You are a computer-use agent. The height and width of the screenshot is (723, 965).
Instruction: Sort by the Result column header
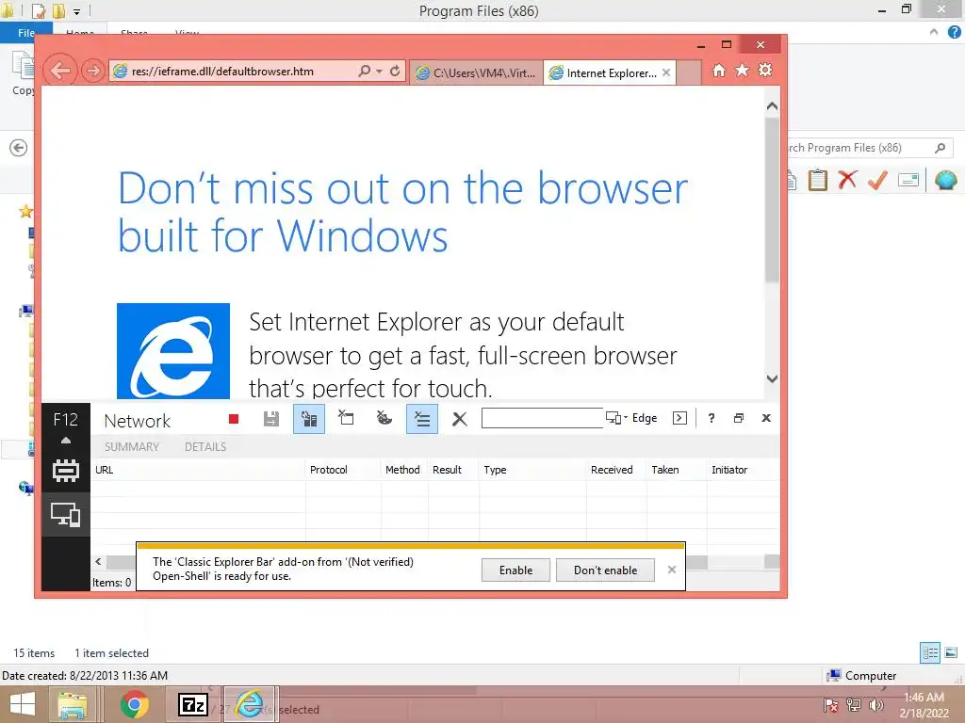click(x=453, y=470)
